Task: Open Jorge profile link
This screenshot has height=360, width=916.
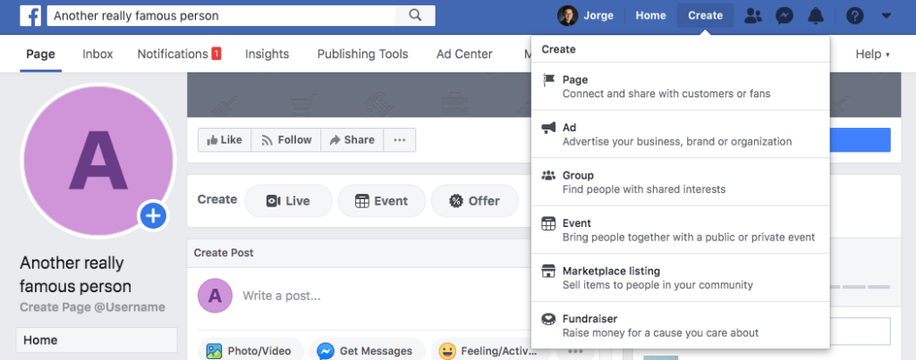Action: pos(598,16)
